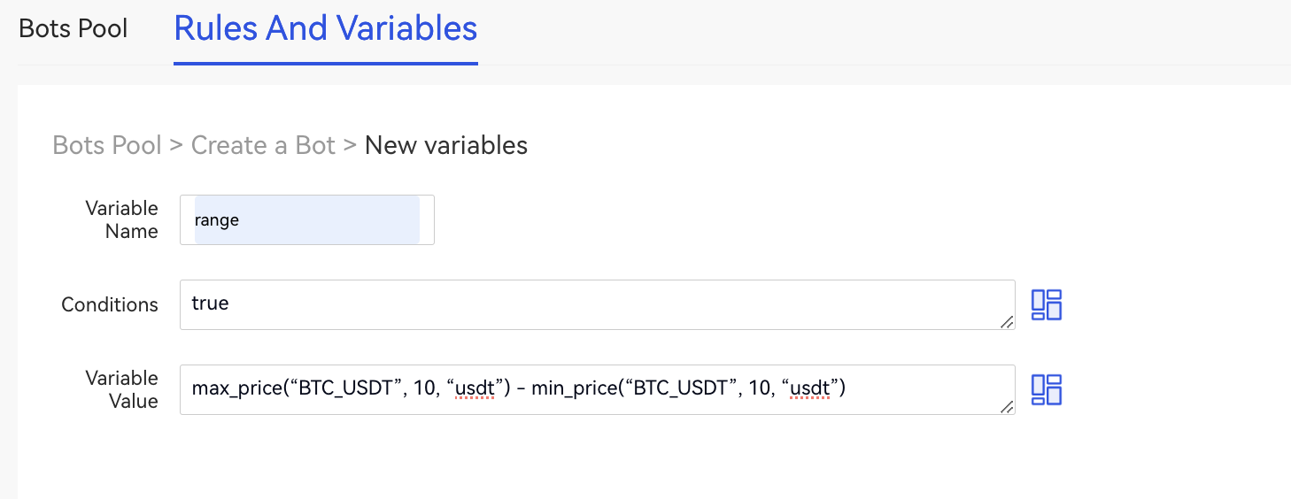Click into the Variable Value text area

921,389
